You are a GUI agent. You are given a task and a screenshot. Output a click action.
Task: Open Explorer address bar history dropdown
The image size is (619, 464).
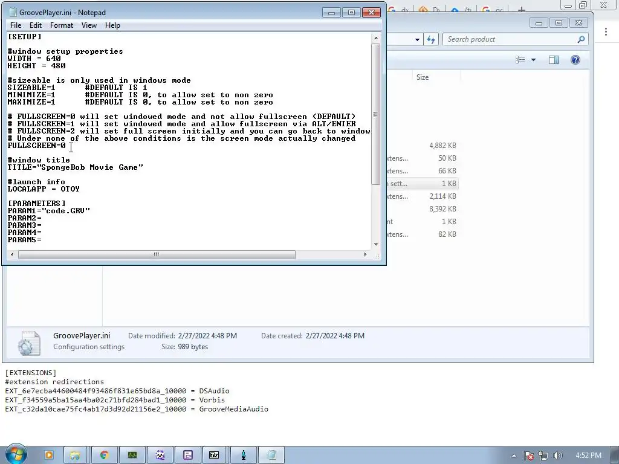417,39
